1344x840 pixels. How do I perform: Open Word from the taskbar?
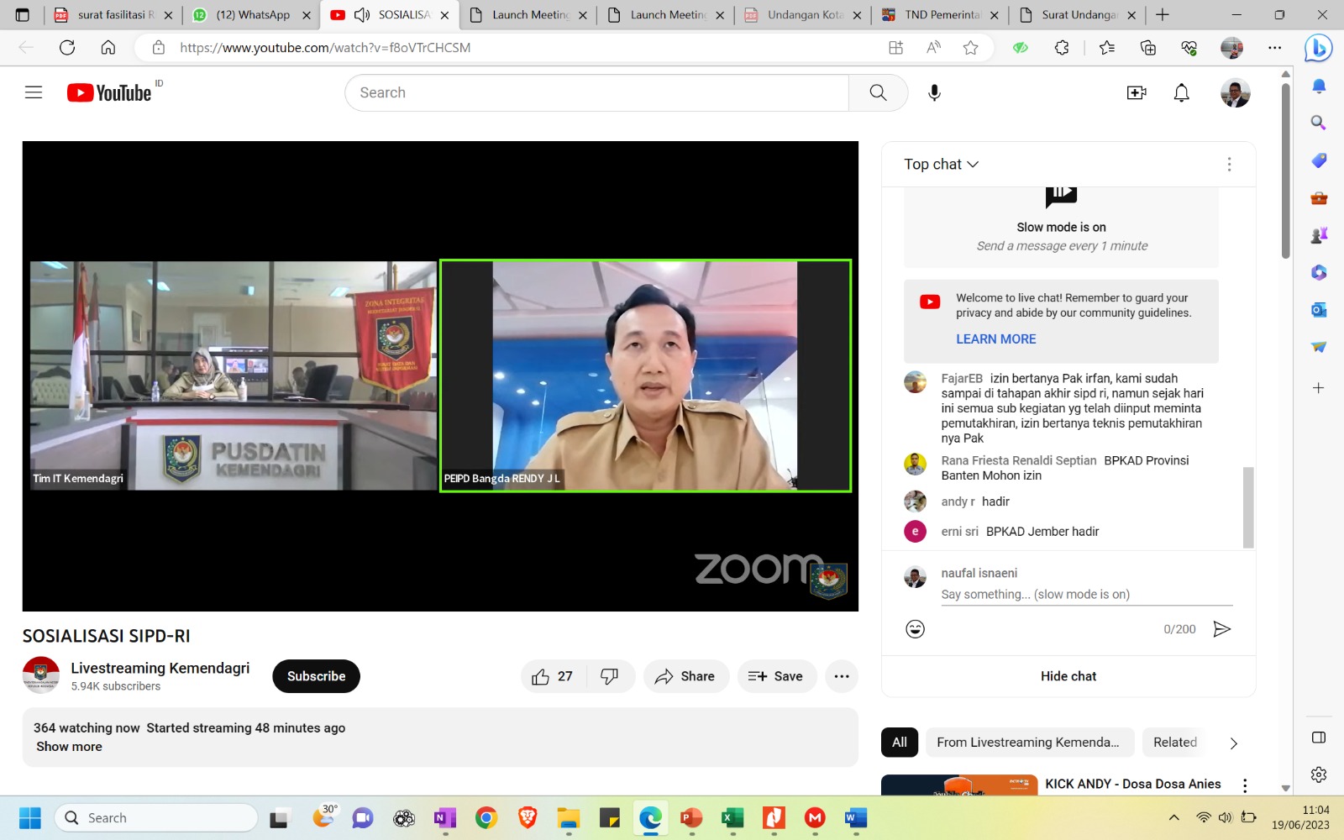[855, 818]
